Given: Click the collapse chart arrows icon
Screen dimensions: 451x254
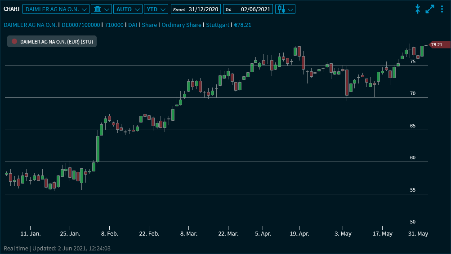Looking at the screenshot, I should point(417,9).
